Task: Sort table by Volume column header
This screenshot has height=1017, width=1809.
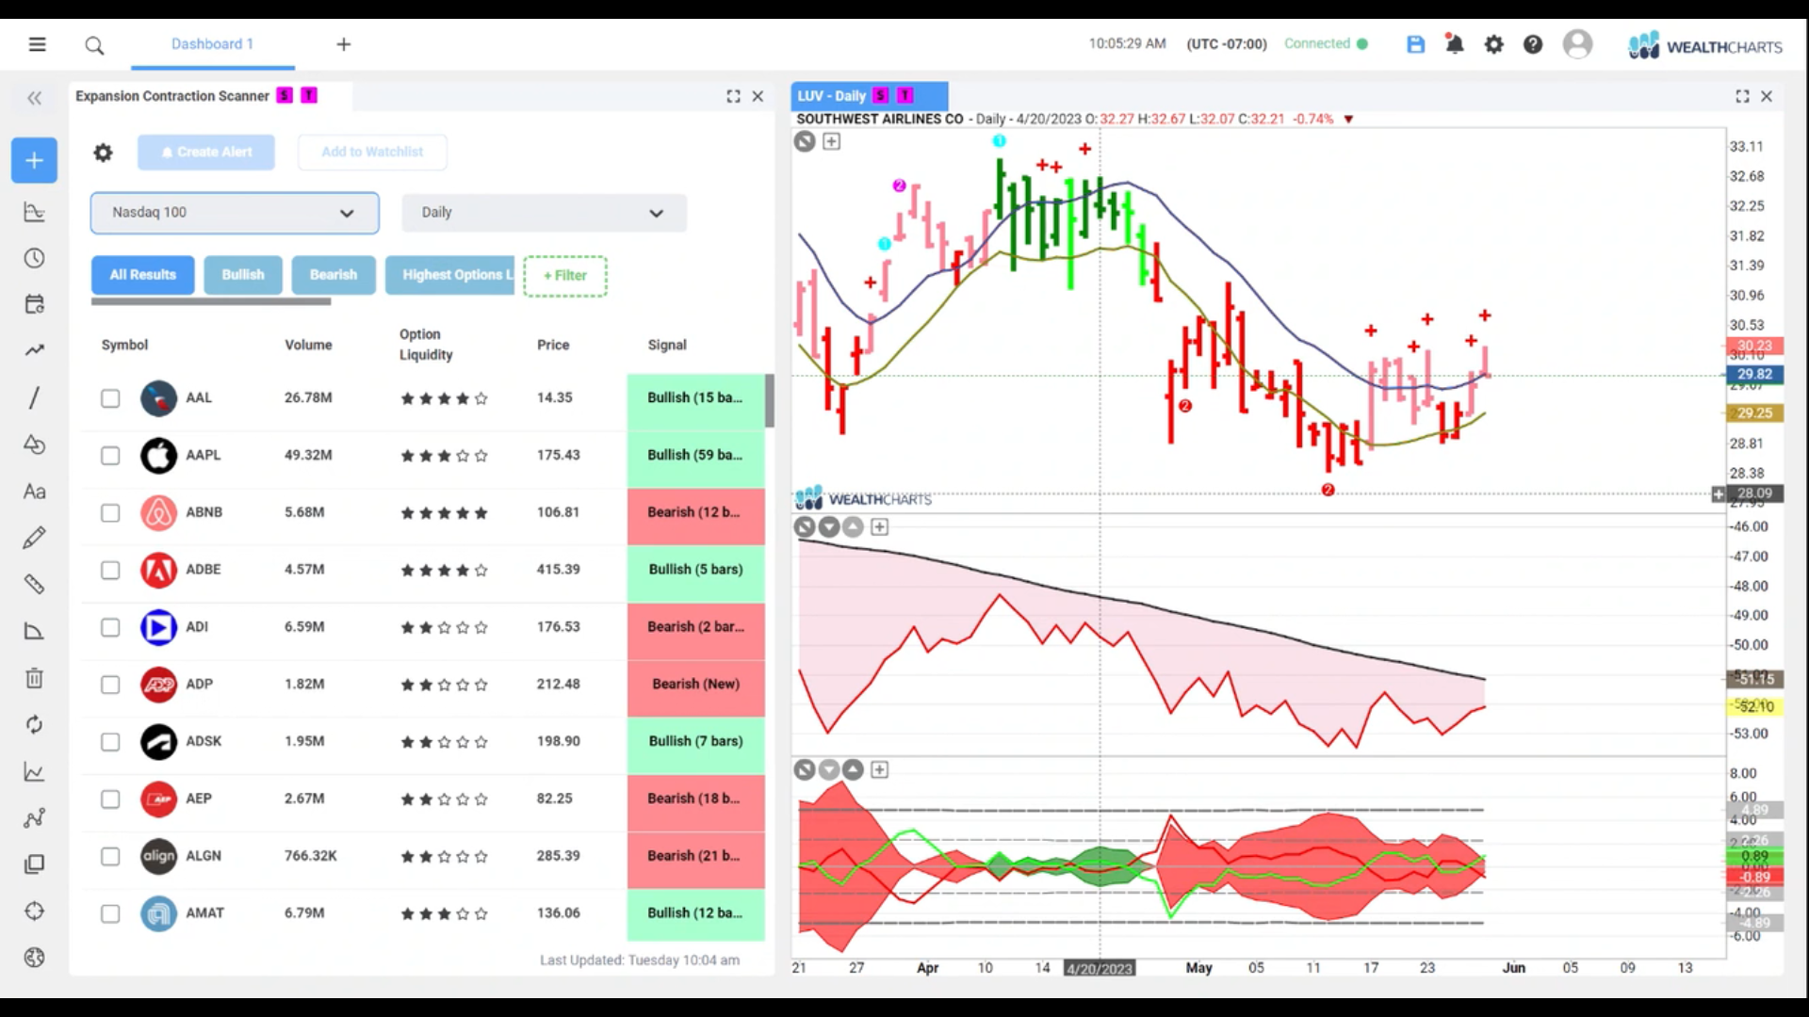Action: (308, 346)
